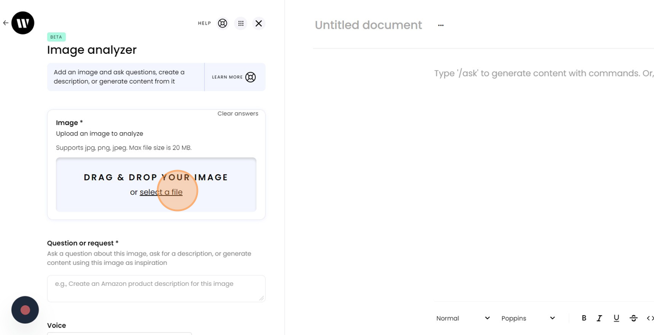This screenshot has width=654, height=335.
Task: Click the Question or request text field
Action: point(156,288)
